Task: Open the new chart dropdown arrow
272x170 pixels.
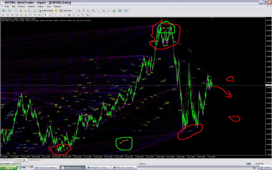Action: (6, 10)
